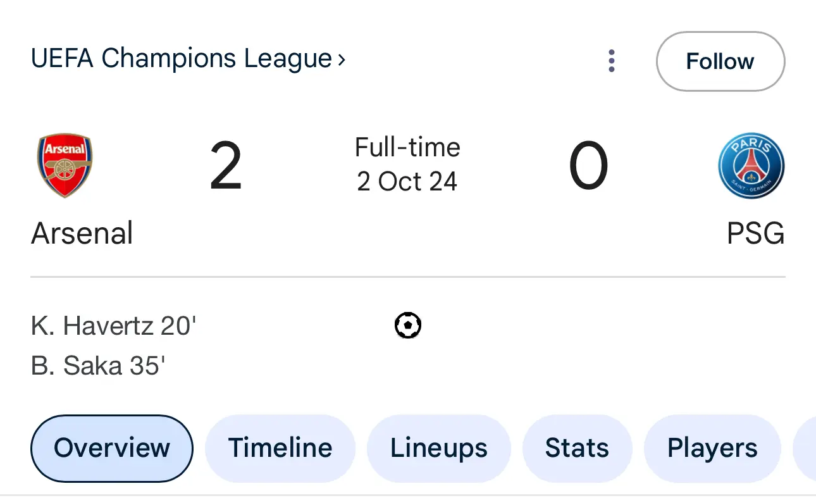Image resolution: width=816 pixels, height=498 pixels.
Task: Follow this match
Action: pos(720,61)
